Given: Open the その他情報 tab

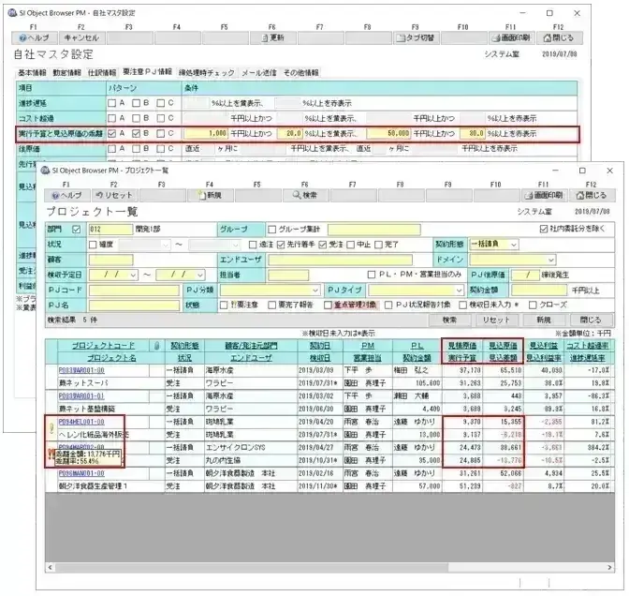Looking at the screenshot, I should click(x=301, y=73).
